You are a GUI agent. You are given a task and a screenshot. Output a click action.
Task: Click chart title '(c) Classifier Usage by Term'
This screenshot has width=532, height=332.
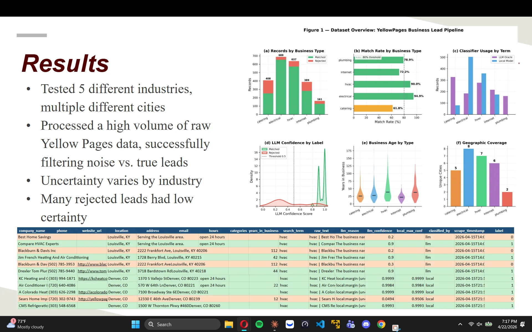point(481,51)
